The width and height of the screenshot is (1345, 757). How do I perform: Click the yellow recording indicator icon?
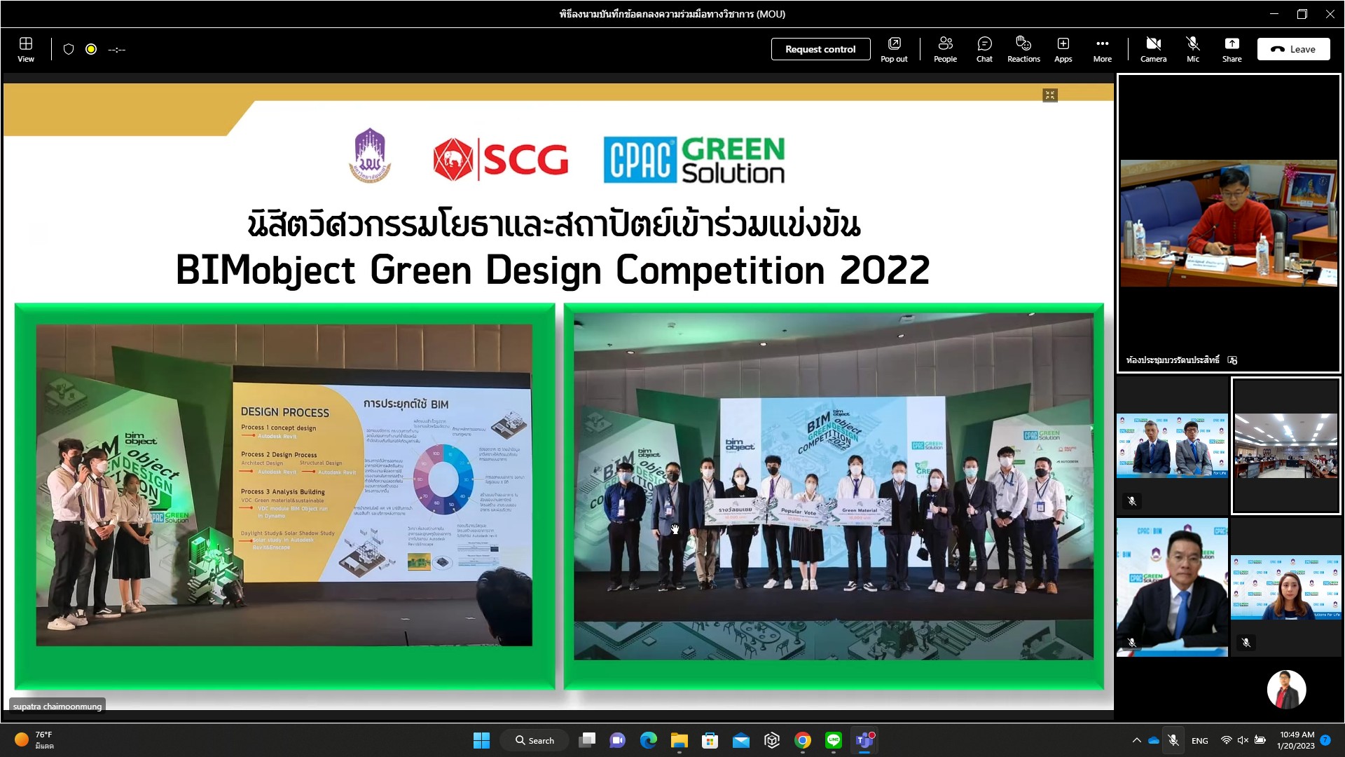(x=91, y=49)
